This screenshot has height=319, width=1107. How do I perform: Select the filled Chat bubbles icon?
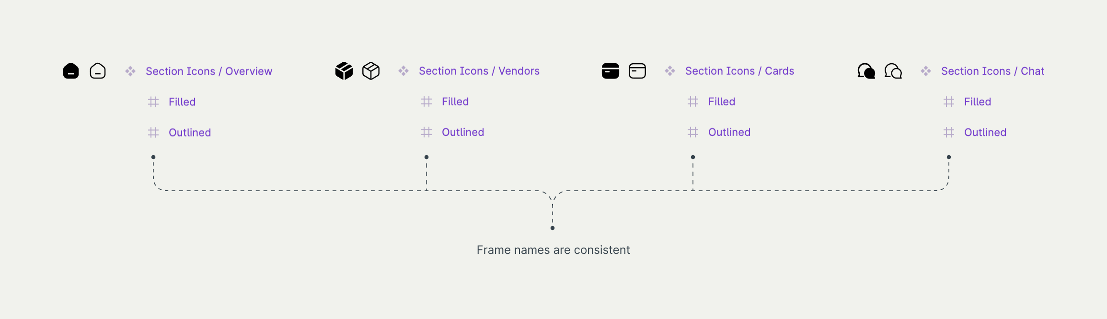866,71
